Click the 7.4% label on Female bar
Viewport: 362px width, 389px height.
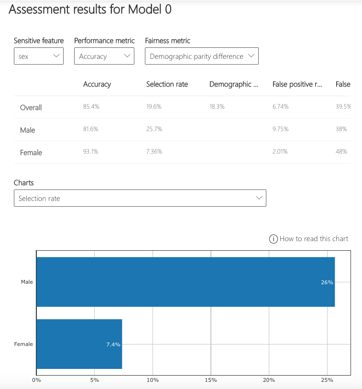click(x=113, y=345)
